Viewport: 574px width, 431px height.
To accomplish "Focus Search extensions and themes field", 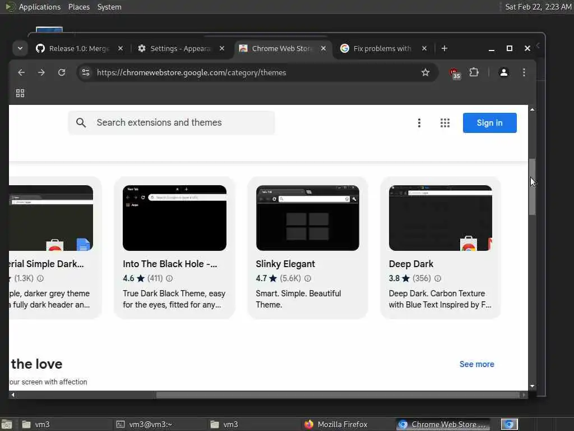I will 172,123.
